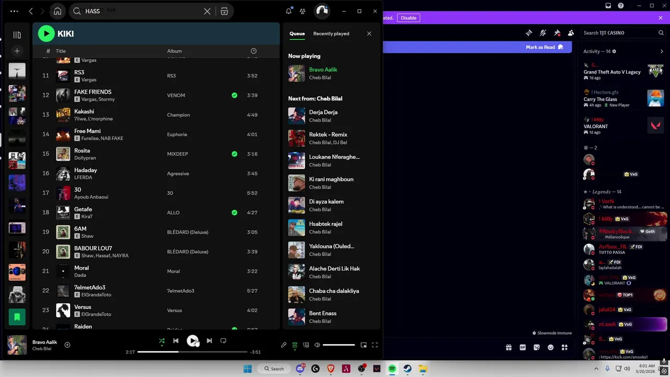Screen dimensions: 670x377
Task: Open Browse next to search
Action: [224, 11]
